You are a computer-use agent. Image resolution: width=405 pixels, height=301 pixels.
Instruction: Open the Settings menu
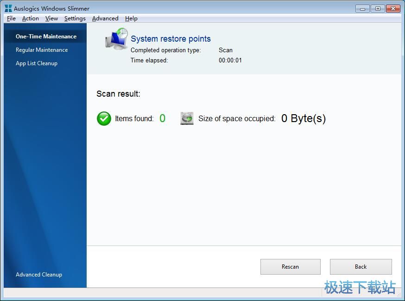[75, 18]
